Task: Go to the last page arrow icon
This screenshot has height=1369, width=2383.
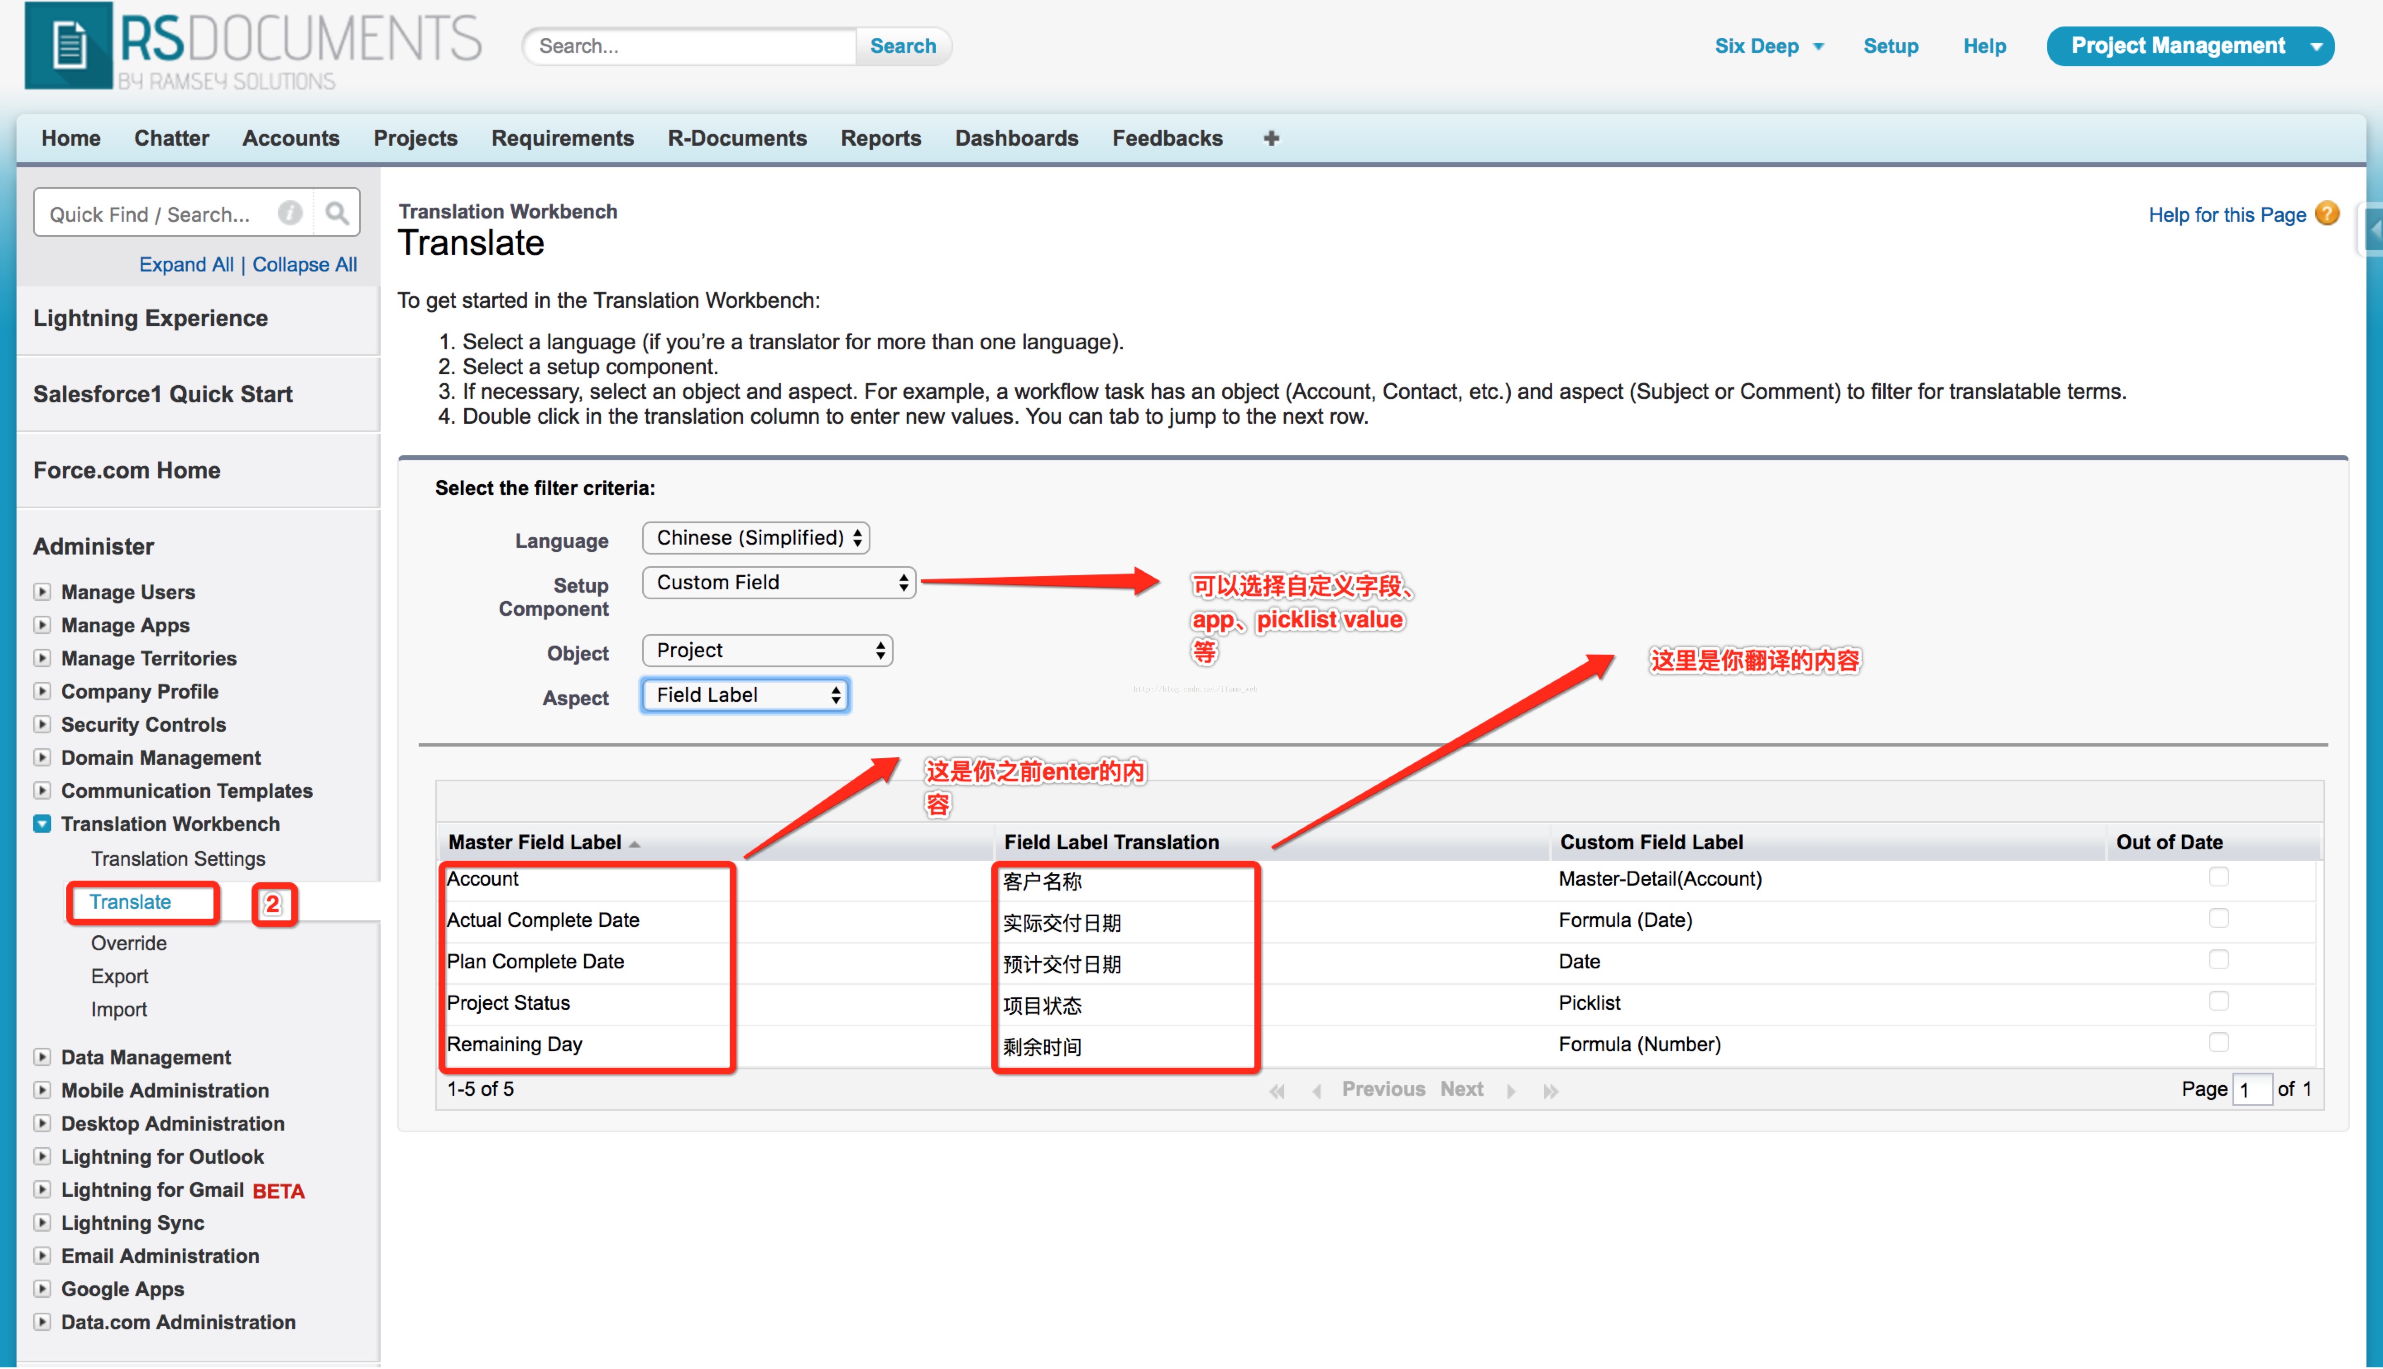Action: [1551, 1090]
